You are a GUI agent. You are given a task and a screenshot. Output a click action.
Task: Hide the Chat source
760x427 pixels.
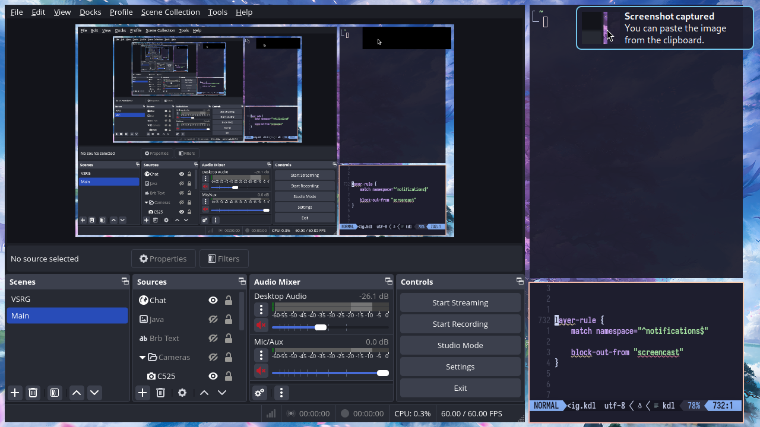(213, 300)
